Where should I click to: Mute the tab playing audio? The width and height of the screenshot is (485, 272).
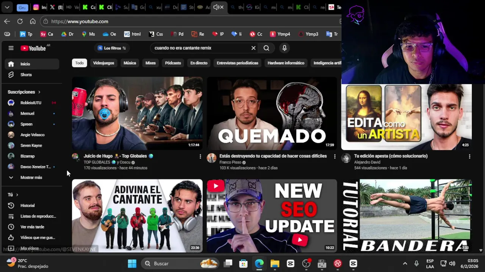pyautogui.click(x=216, y=7)
